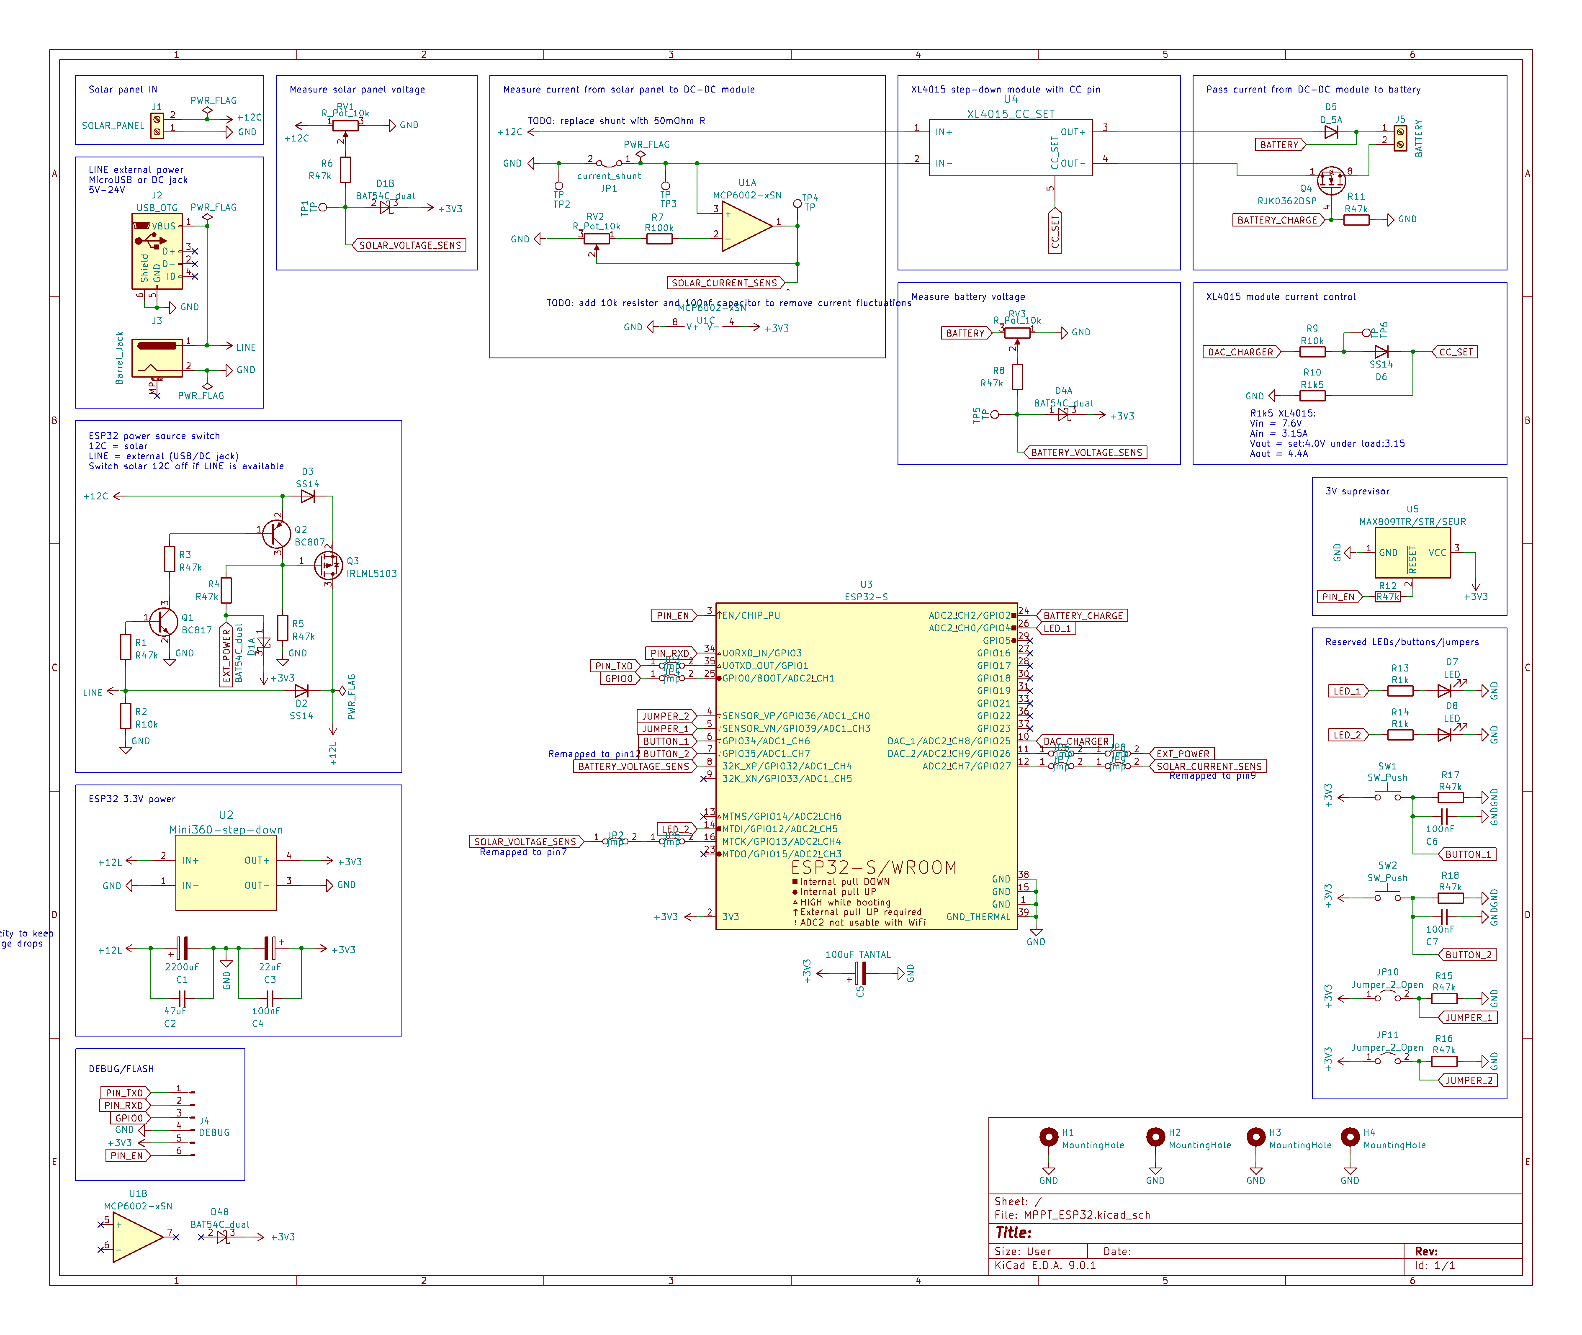Click 'ESP32 3.3V power' section title
The width and height of the screenshot is (1582, 1335).
(x=132, y=798)
